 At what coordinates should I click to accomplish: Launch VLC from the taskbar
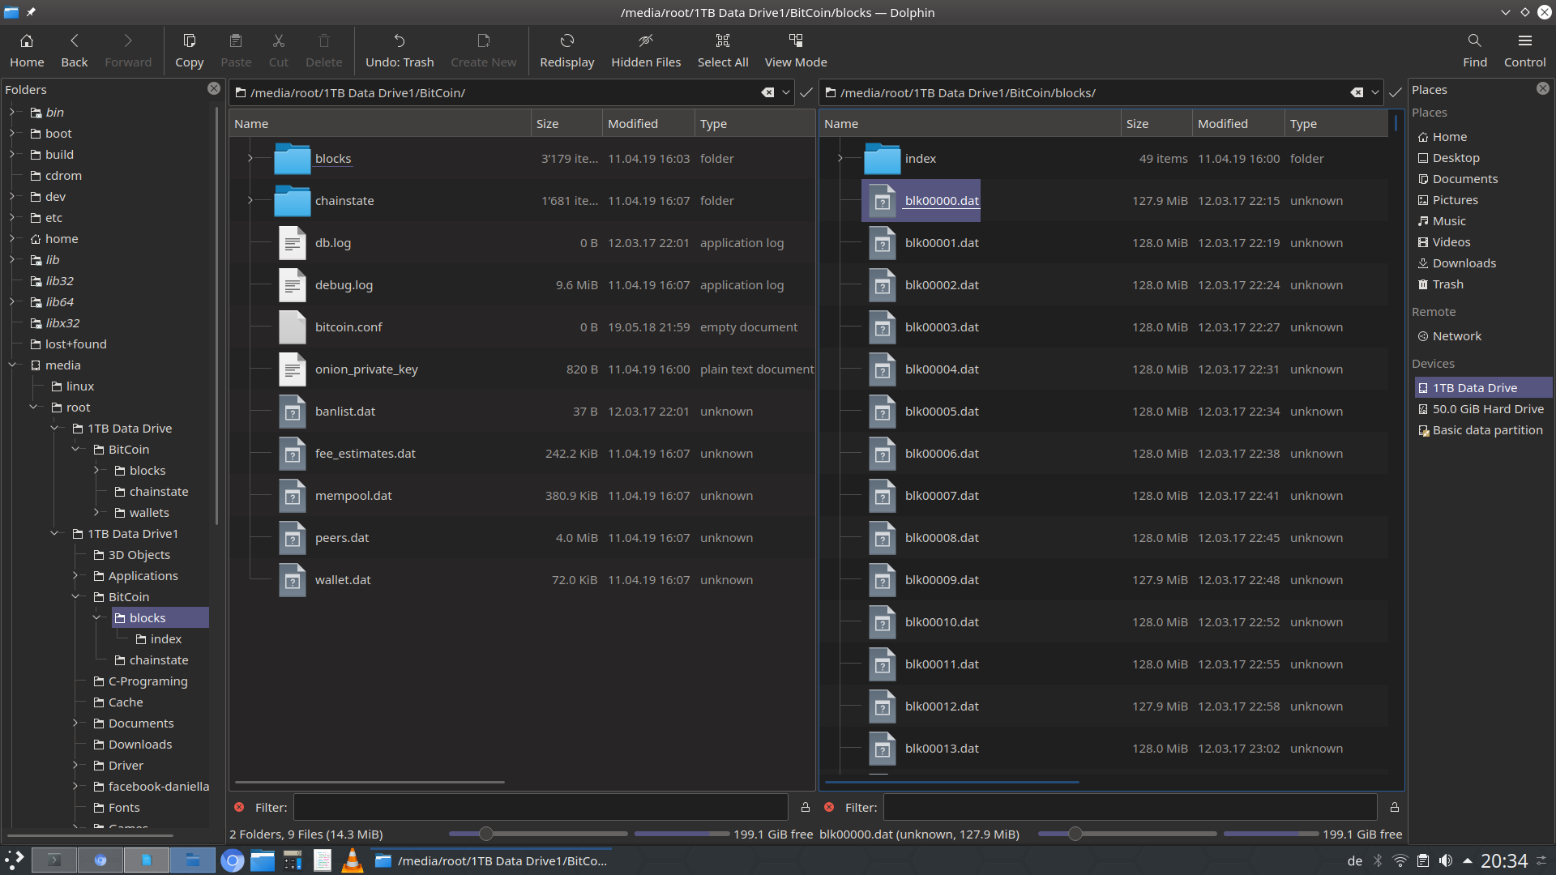(352, 860)
